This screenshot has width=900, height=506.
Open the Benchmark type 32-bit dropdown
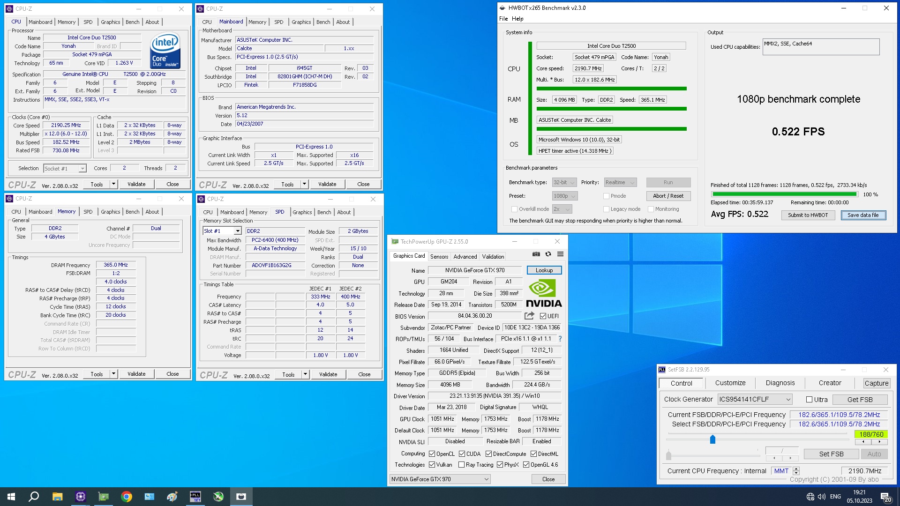[564, 183]
